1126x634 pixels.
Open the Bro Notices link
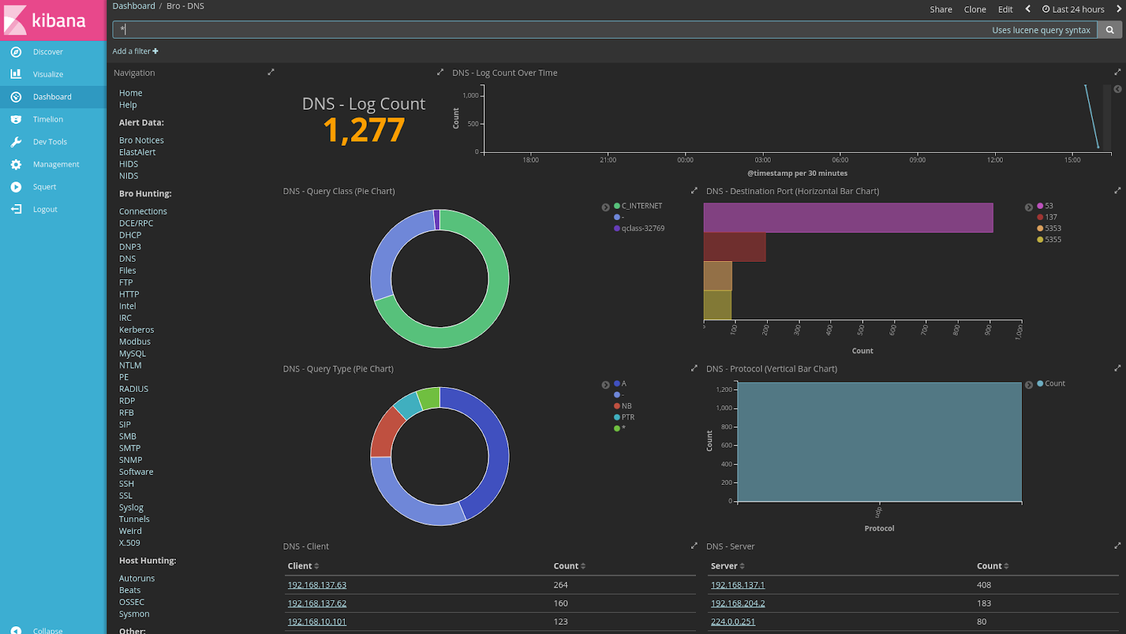tap(141, 141)
